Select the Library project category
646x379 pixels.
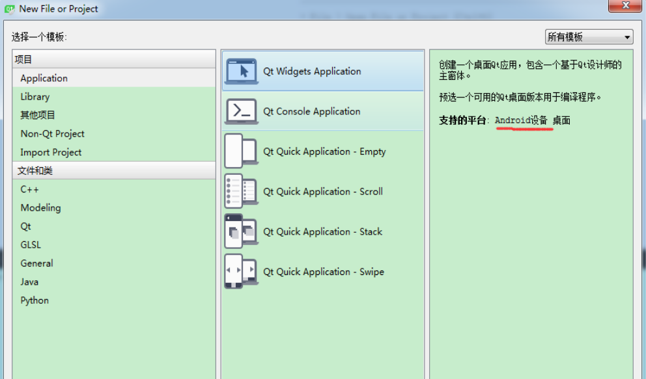114,97
